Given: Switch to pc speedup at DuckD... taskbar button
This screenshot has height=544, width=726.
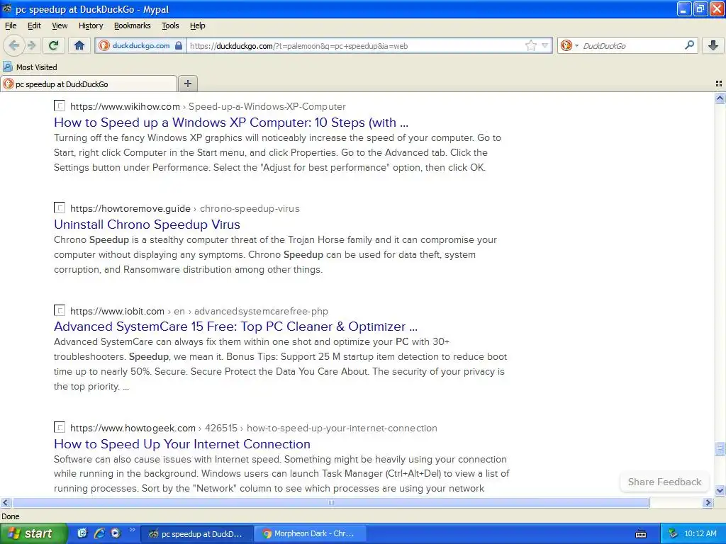Looking at the screenshot, I should [196, 534].
